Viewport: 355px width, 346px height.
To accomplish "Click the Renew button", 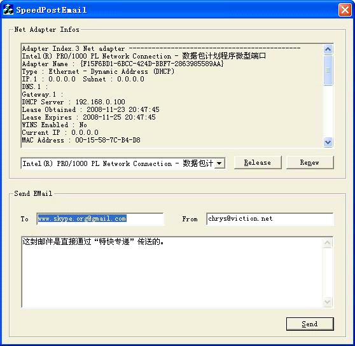I will (310, 162).
